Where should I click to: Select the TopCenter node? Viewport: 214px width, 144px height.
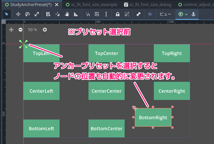tap(106, 53)
